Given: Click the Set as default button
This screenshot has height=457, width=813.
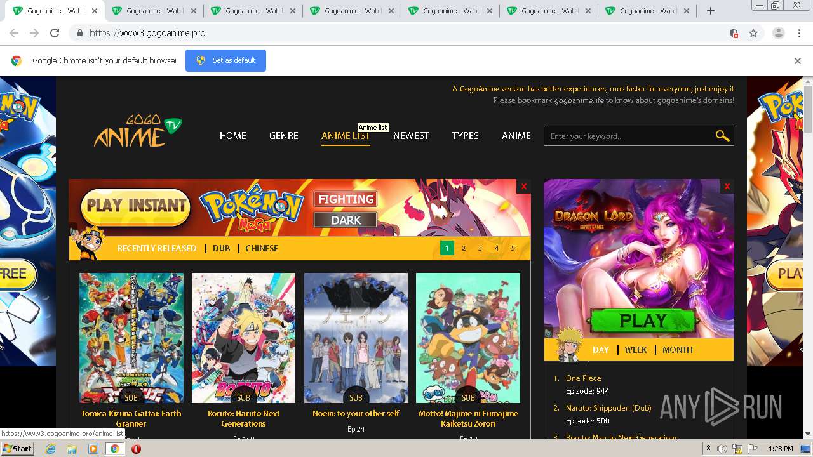Looking at the screenshot, I should [225, 60].
